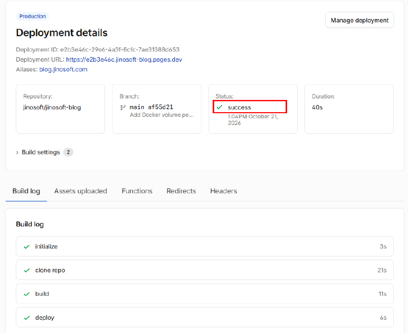Click the Manage deployment button

pos(360,20)
